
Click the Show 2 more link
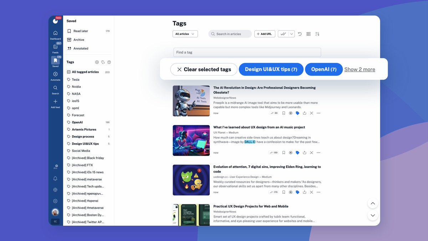click(360, 69)
